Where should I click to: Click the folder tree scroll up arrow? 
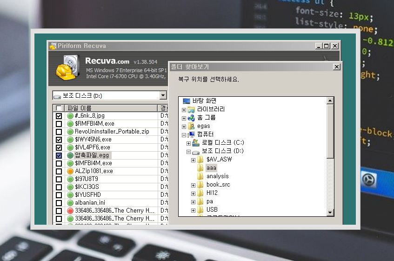tap(330, 101)
